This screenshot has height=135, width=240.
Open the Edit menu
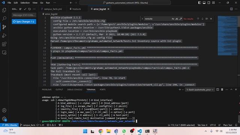[x=16, y=3]
